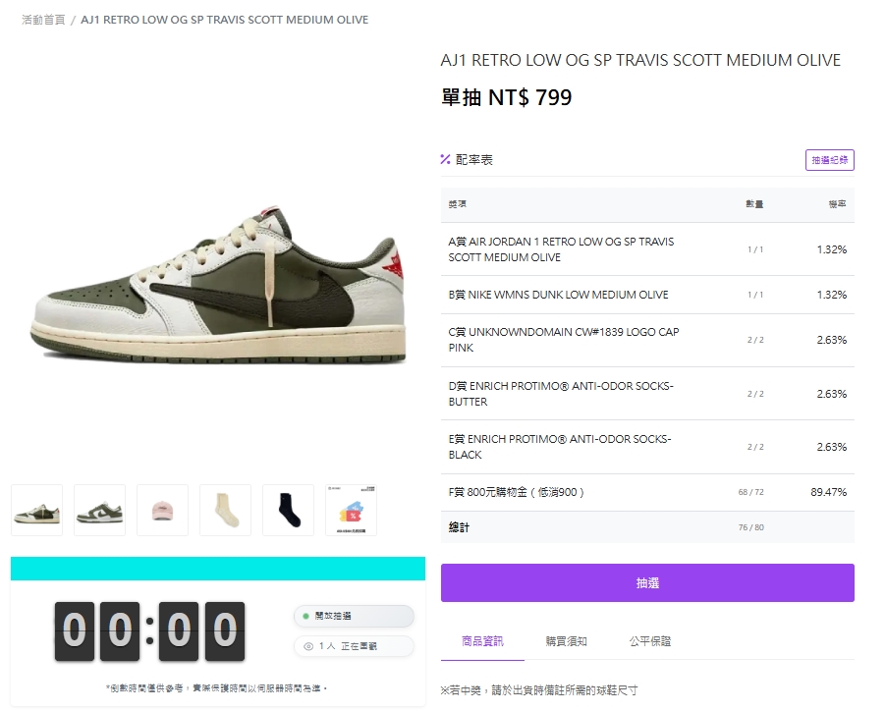Click the cyan countdown progress bar

[218, 569]
